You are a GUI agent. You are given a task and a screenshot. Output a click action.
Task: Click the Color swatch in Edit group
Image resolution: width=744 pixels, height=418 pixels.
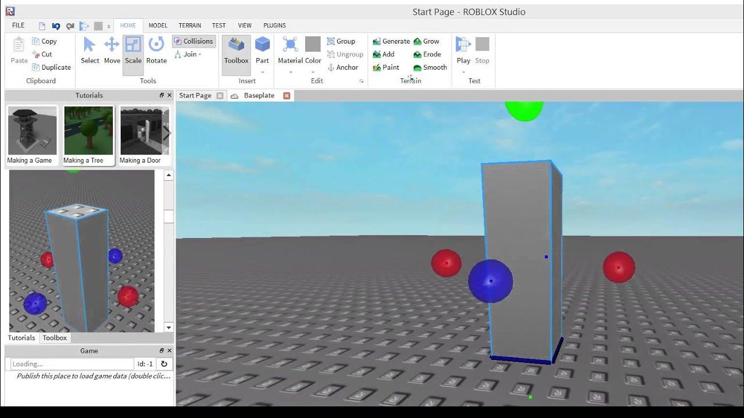tap(313, 44)
